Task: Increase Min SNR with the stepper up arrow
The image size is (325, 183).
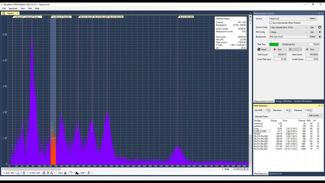Action: click(x=269, y=110)
